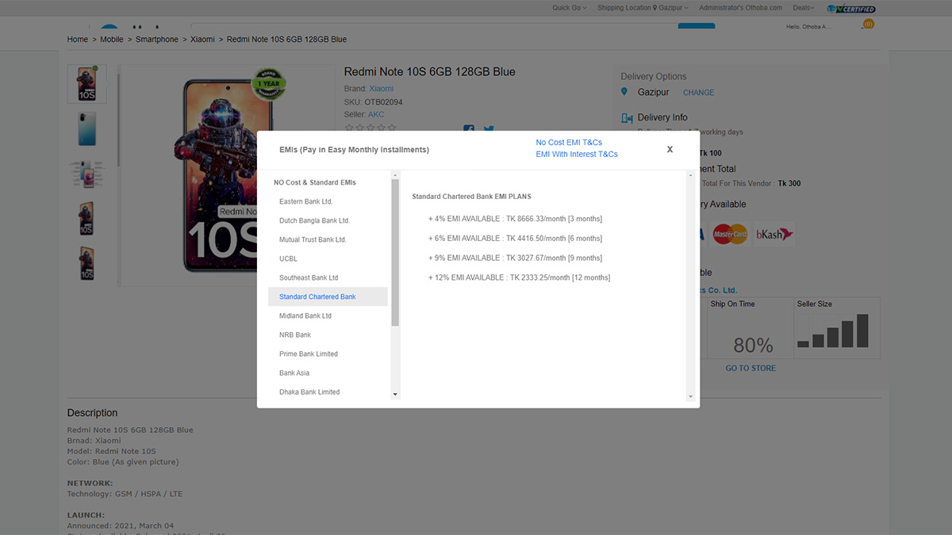Open the GO TO STORE link
Image resolution: width=952 pixels, height=535 pixels.
750,369
